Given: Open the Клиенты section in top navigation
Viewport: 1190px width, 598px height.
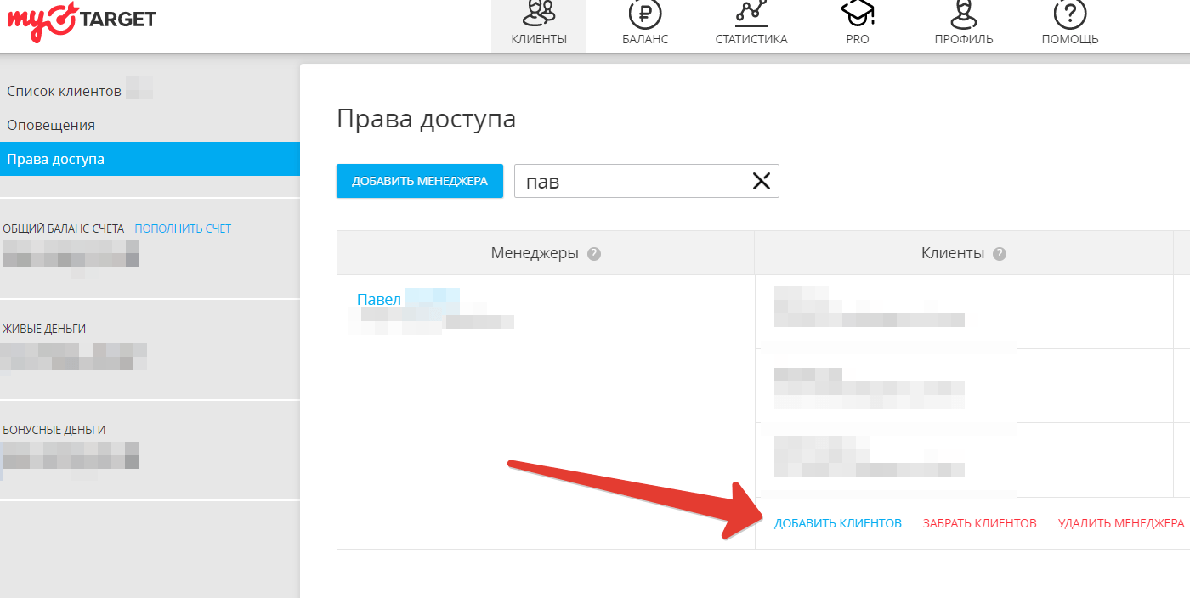Looking at the screenshot, I should pyautogui.click(x=539, y=25).
